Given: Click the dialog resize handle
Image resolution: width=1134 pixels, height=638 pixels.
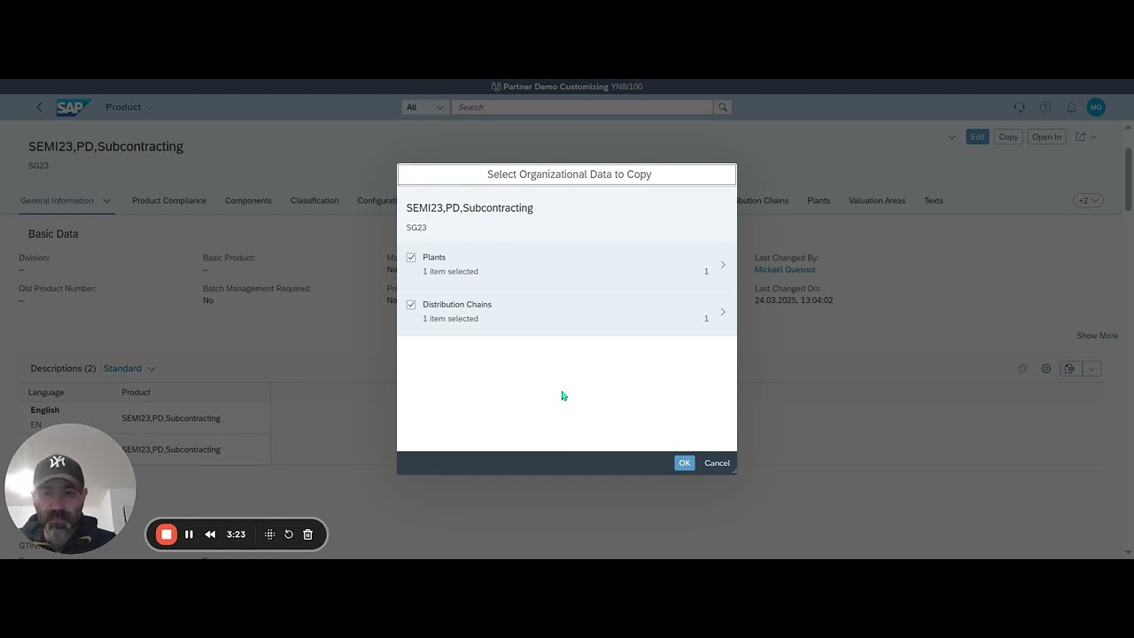Looking at the screenshot, I should click(733, 471).
